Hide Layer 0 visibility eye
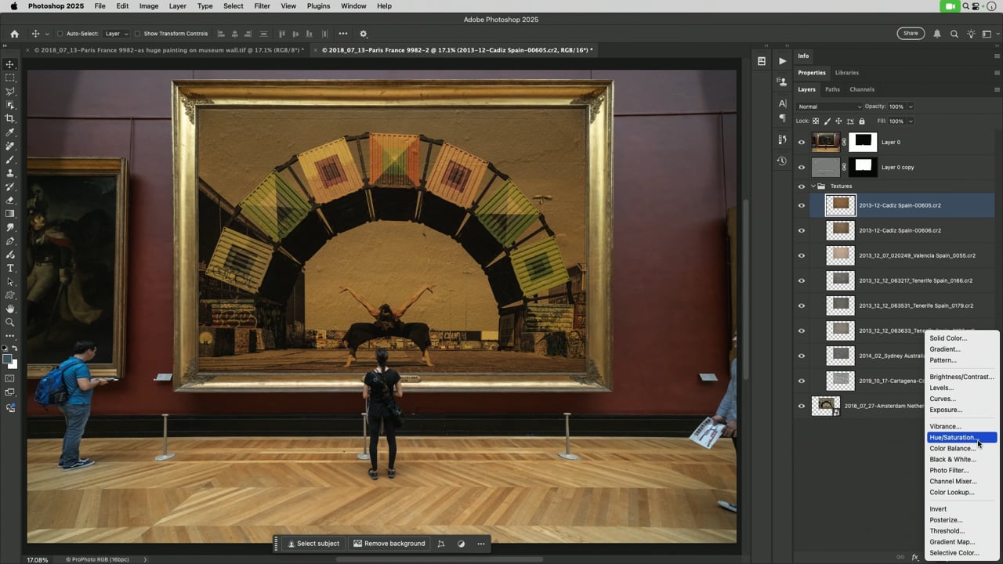1003x564 pixels. coord(801,143)
